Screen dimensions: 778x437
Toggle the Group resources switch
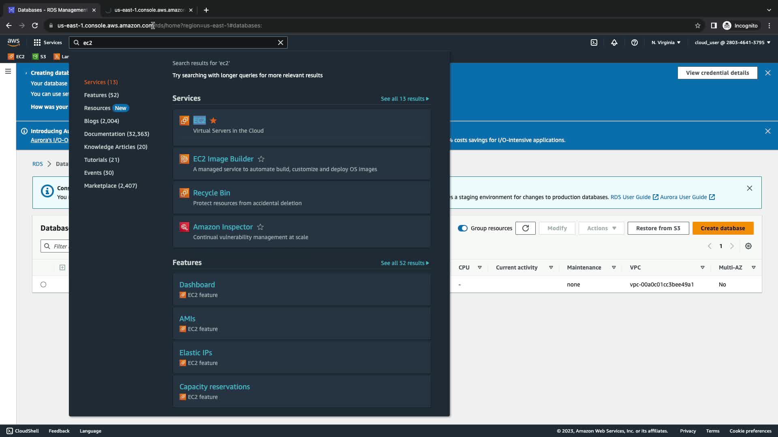coord(463,228)
